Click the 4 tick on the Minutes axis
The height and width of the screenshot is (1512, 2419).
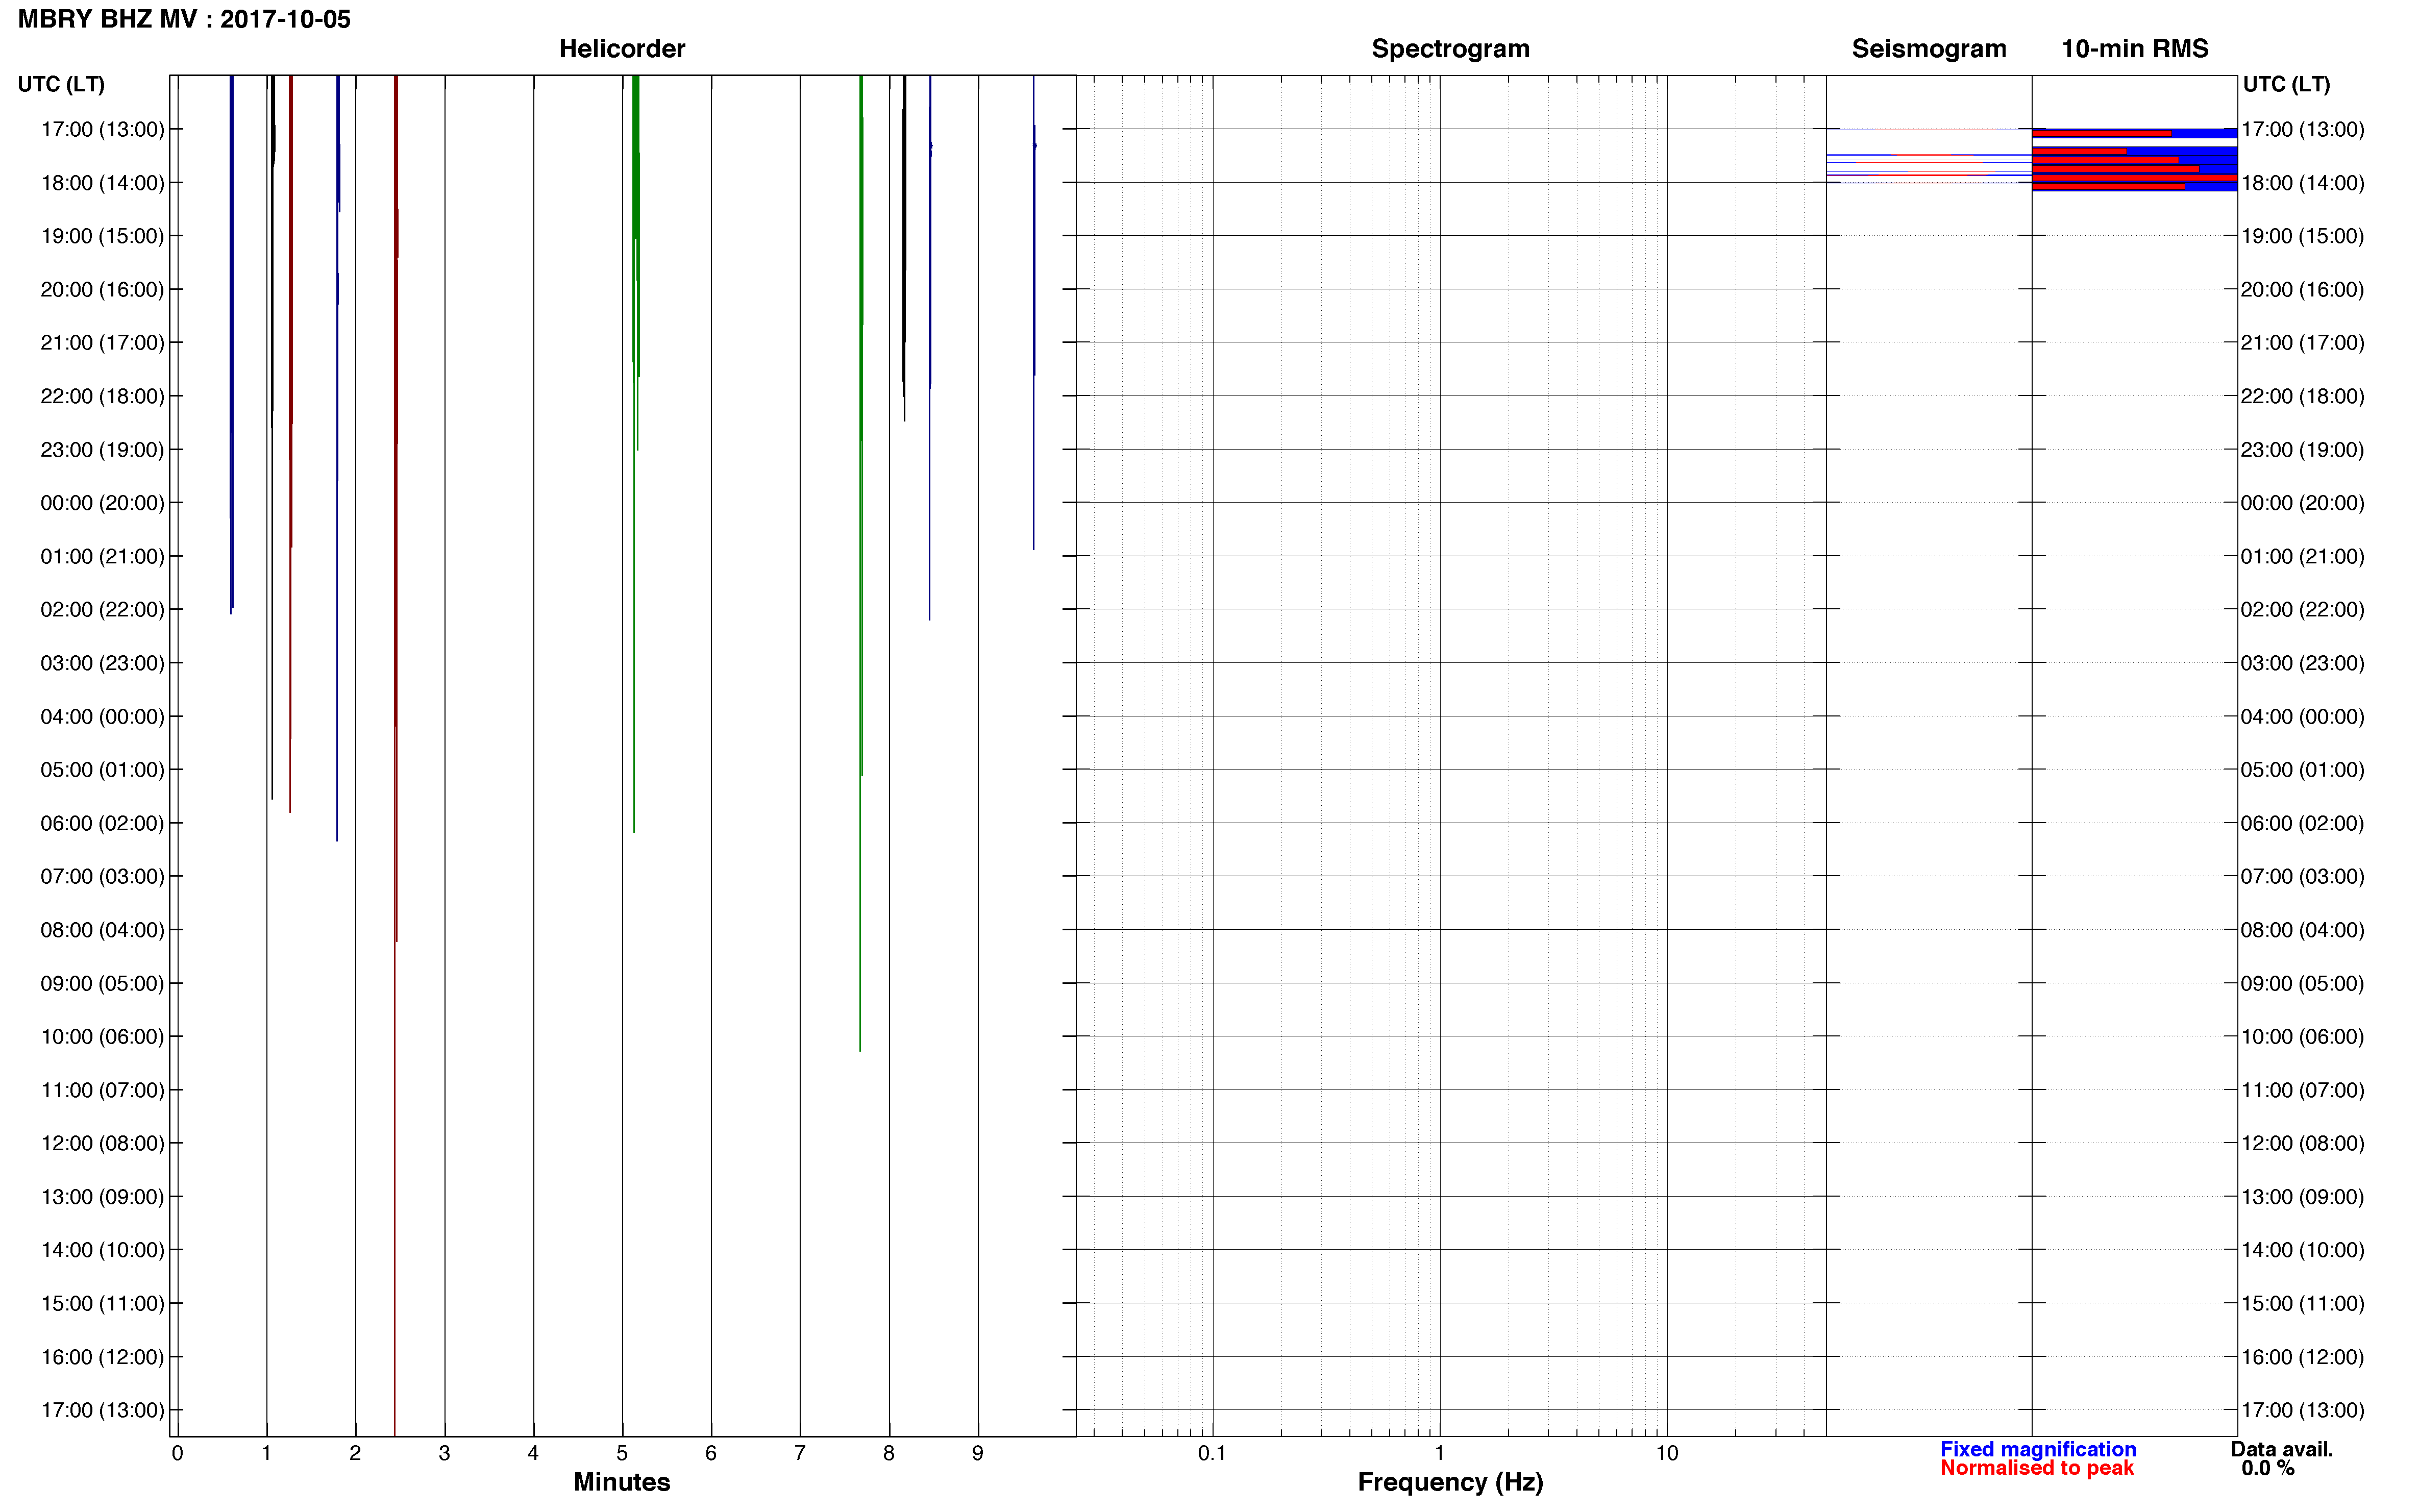click(x=533, y=1453)
